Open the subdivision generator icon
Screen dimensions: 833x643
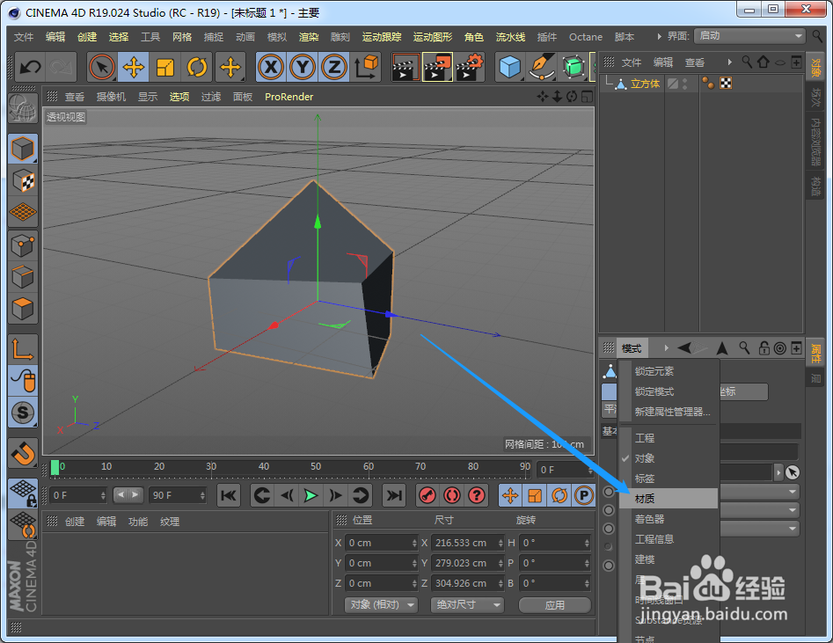574,67
